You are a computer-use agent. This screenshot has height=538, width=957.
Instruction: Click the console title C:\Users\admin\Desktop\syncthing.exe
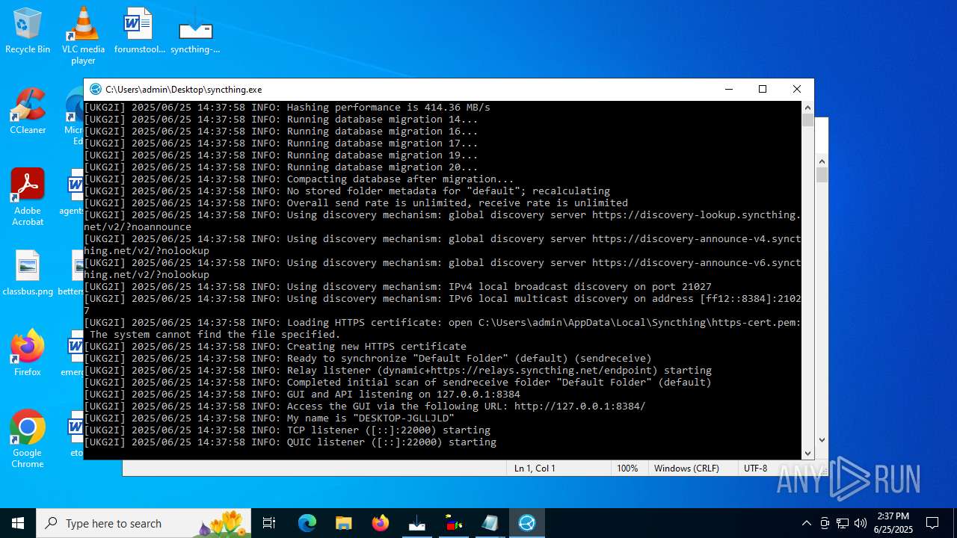184,89
